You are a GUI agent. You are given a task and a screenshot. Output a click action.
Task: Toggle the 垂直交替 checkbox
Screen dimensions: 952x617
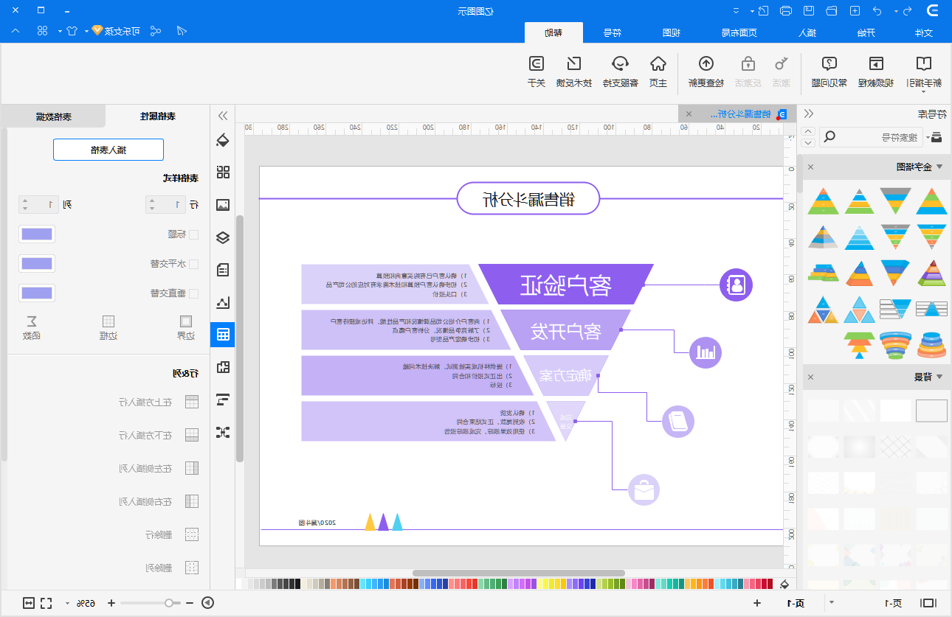[x=194, y=293]
